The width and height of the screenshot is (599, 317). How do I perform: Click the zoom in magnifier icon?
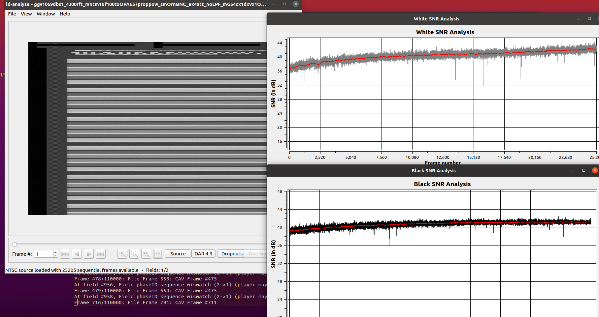point(122,254)
